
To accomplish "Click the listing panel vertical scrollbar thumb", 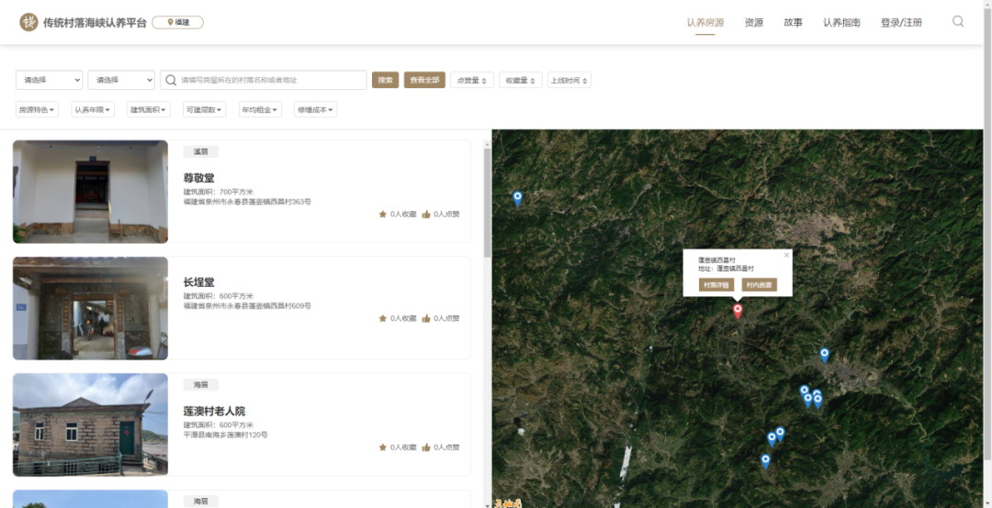I will (x=487, y=202).
